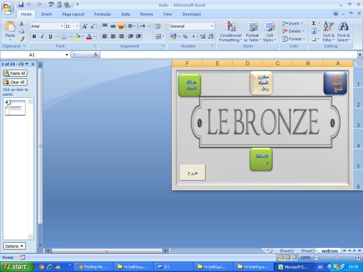Image resolution: width=363 pixels, height=272 pixels.
Task: Click the AutoSum sigma icon
Action: [314, 23]
